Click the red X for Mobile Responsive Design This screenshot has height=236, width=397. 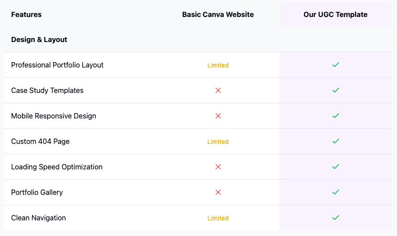pyautogui.click(x=218, y=116)
